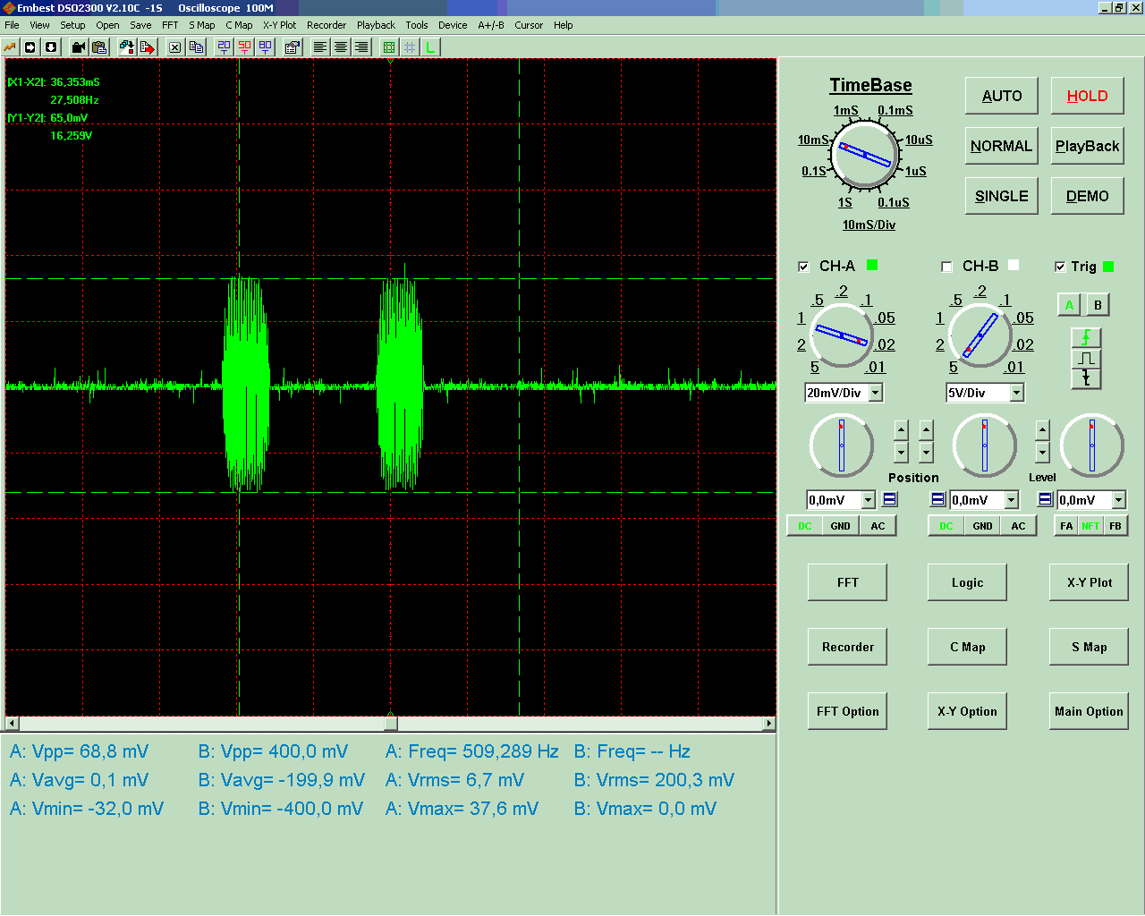Click the boxed X toolbar icon
1145x916 pixels.
click(x=175, y=47)
